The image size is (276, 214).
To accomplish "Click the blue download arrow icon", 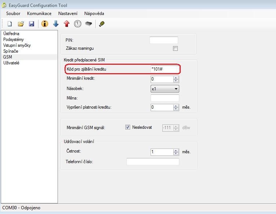I will [56, 24].
